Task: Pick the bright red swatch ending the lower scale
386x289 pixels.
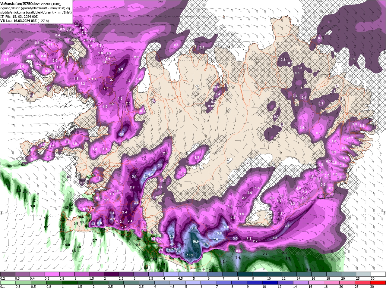Action: tap(378, 283)
